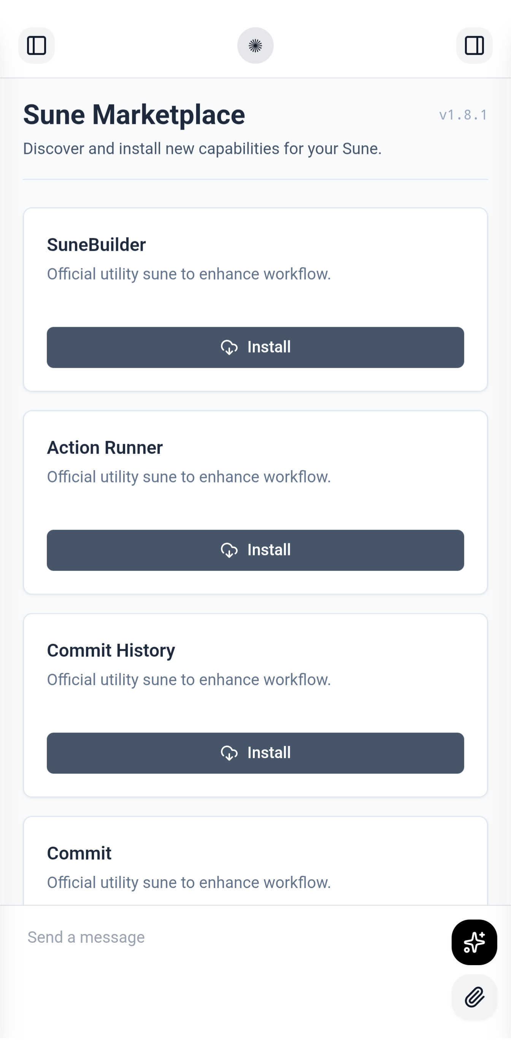
Task: Click the Sune Marketplace heading
Action: pyautogui.click(x=134, y=115)
